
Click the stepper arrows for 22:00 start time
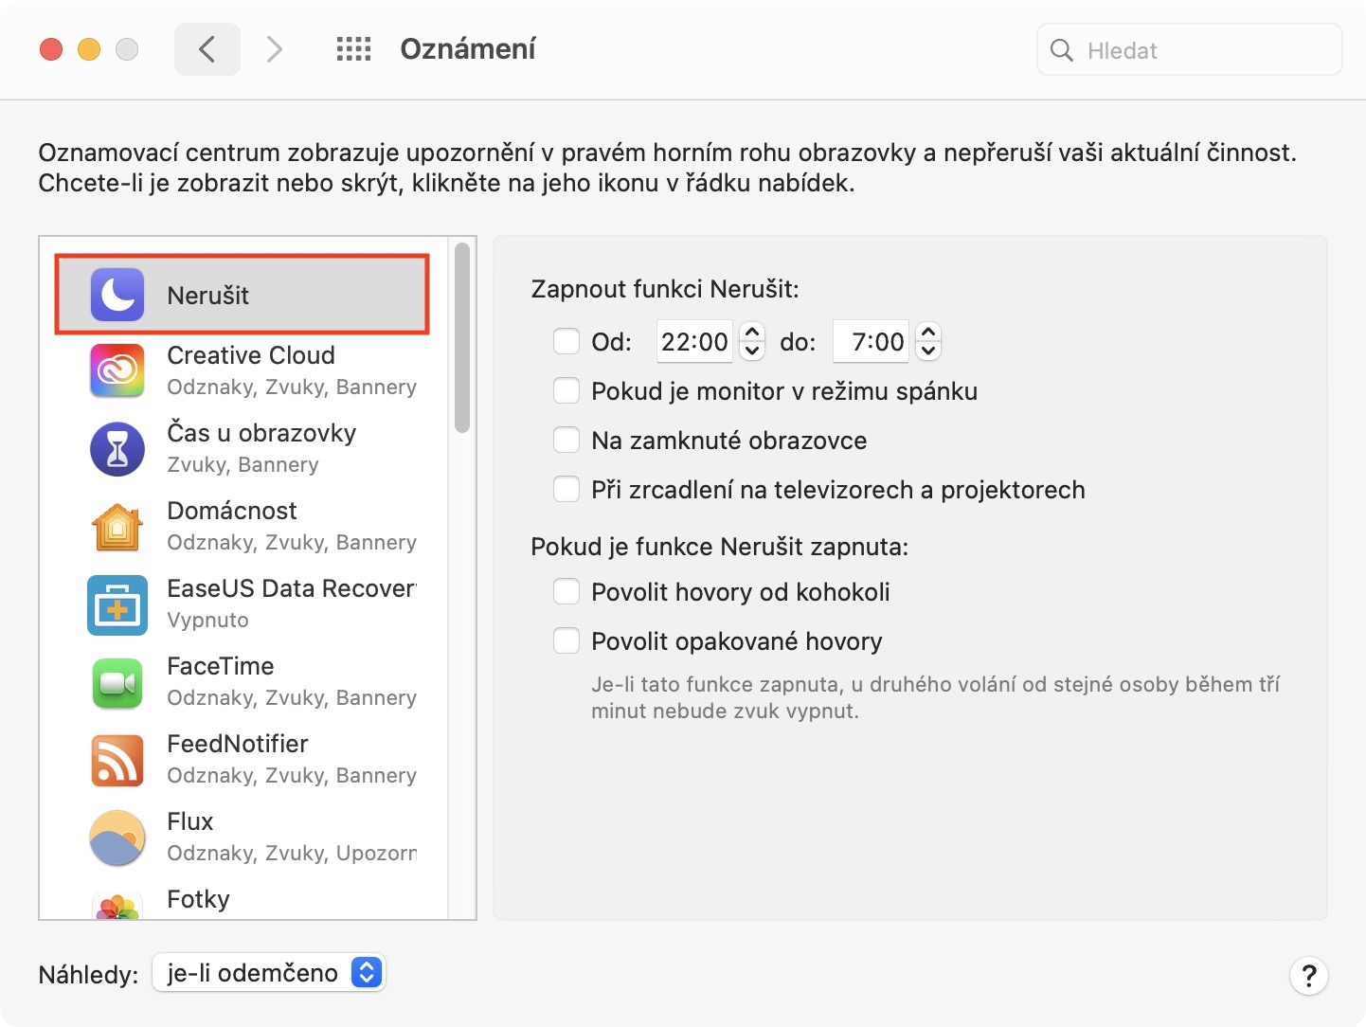coord(752,341)
